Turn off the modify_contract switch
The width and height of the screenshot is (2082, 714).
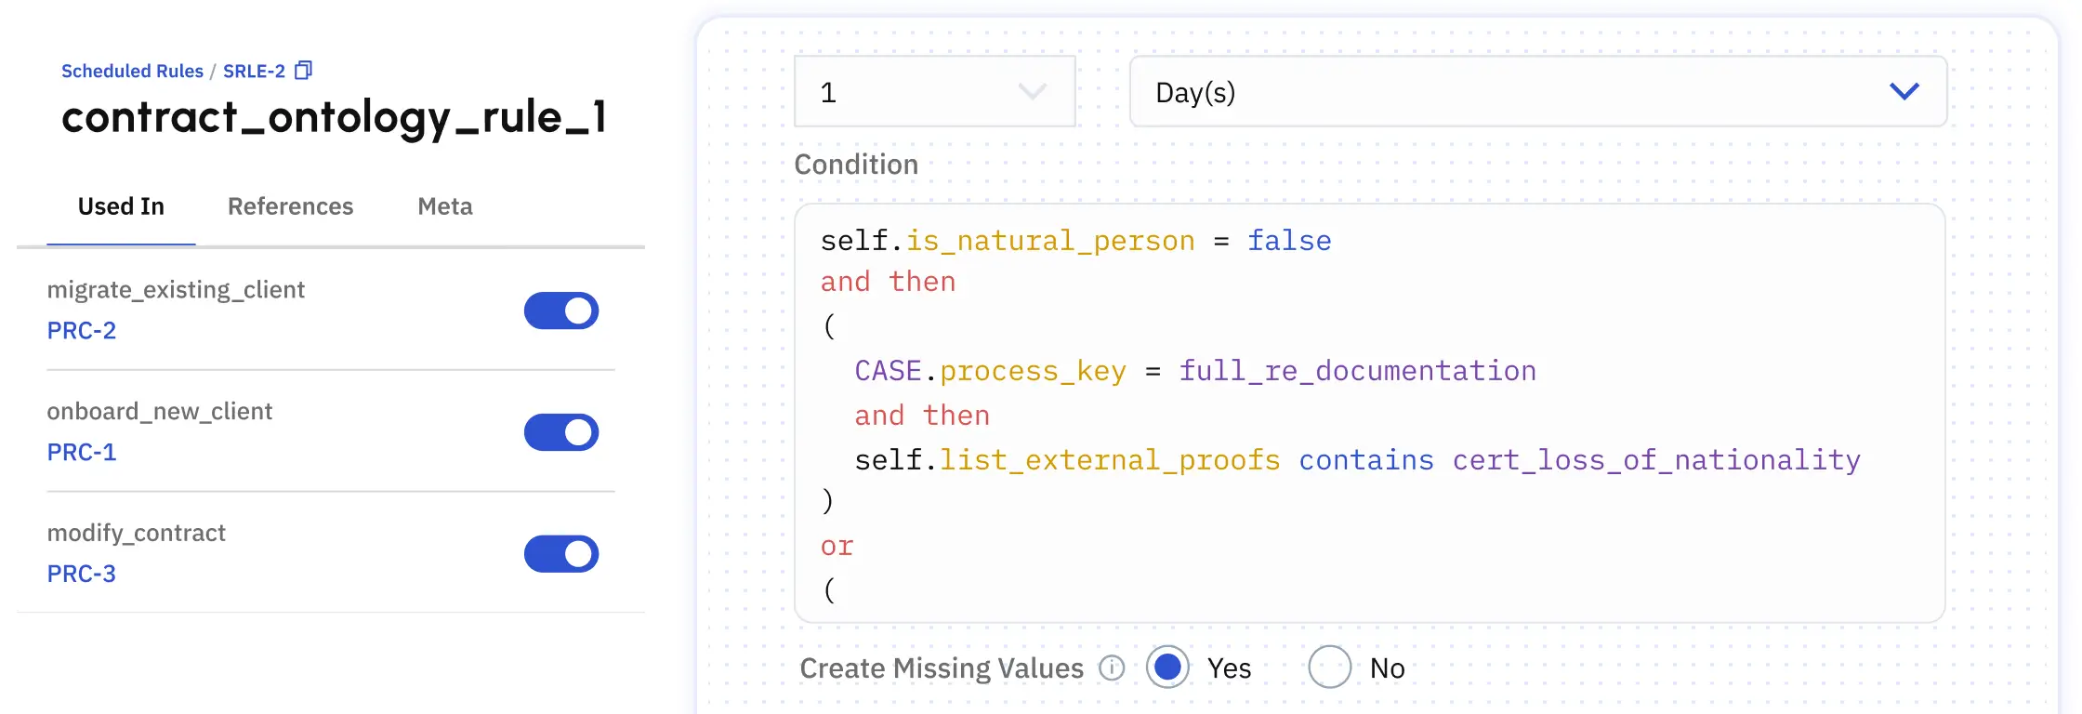(x=561, y=554)
